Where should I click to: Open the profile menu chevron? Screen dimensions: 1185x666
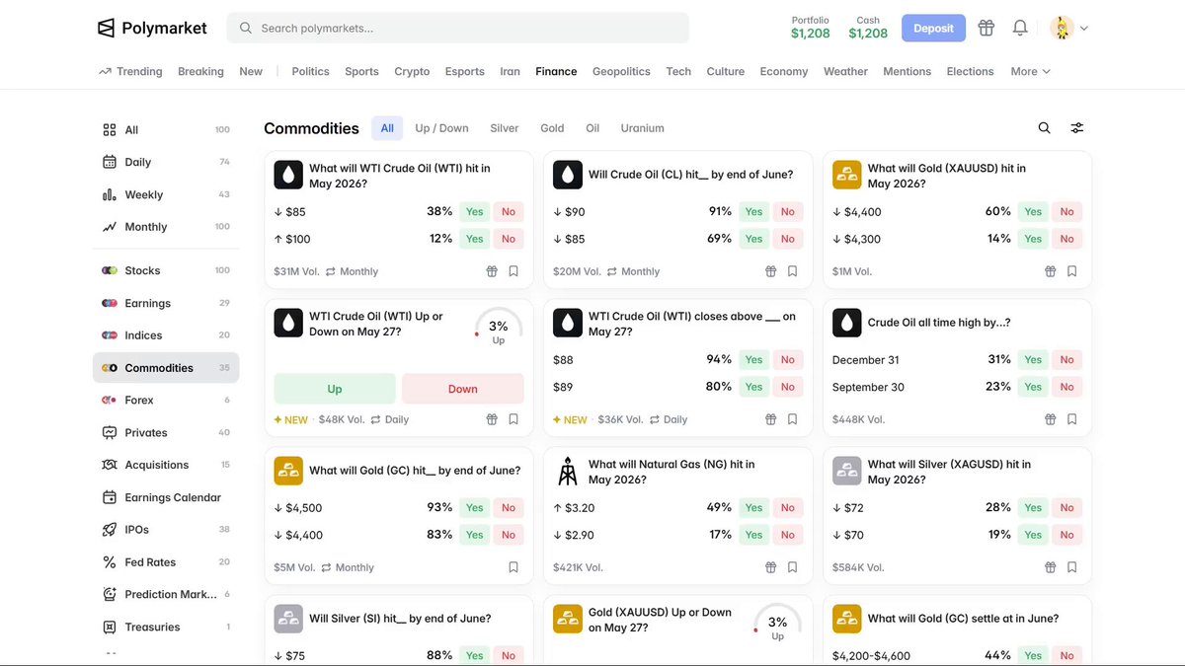click(x=1083, y=29)
